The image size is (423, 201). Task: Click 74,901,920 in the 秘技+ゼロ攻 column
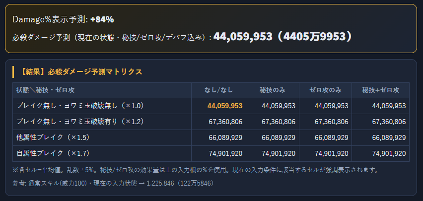(x=389, y=154)
